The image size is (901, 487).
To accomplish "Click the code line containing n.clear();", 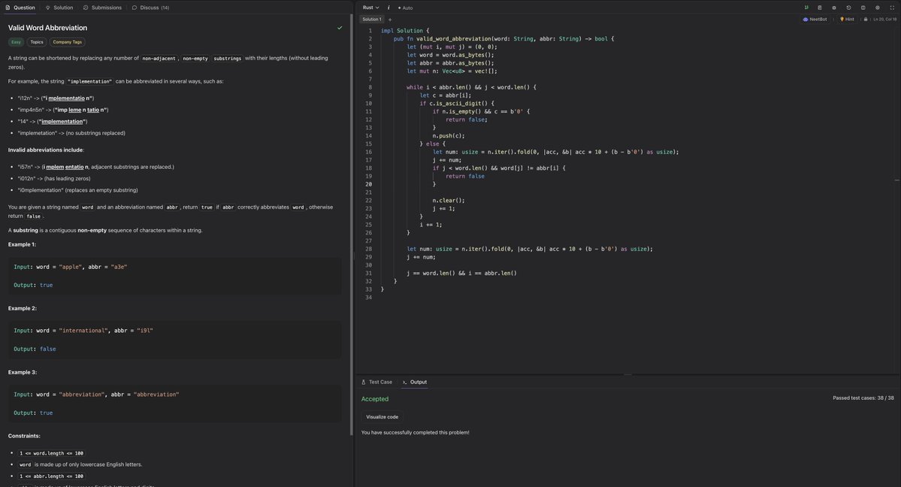I will tap(449, 201).
